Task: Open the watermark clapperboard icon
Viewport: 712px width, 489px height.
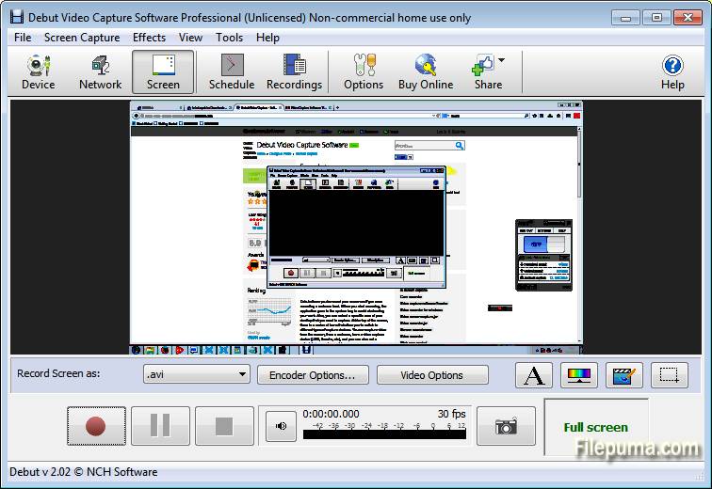Action: [x=623, y=375]
